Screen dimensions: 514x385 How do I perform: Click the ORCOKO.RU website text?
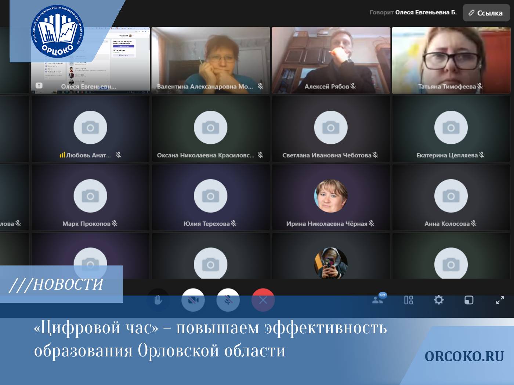tap(464, 356)
